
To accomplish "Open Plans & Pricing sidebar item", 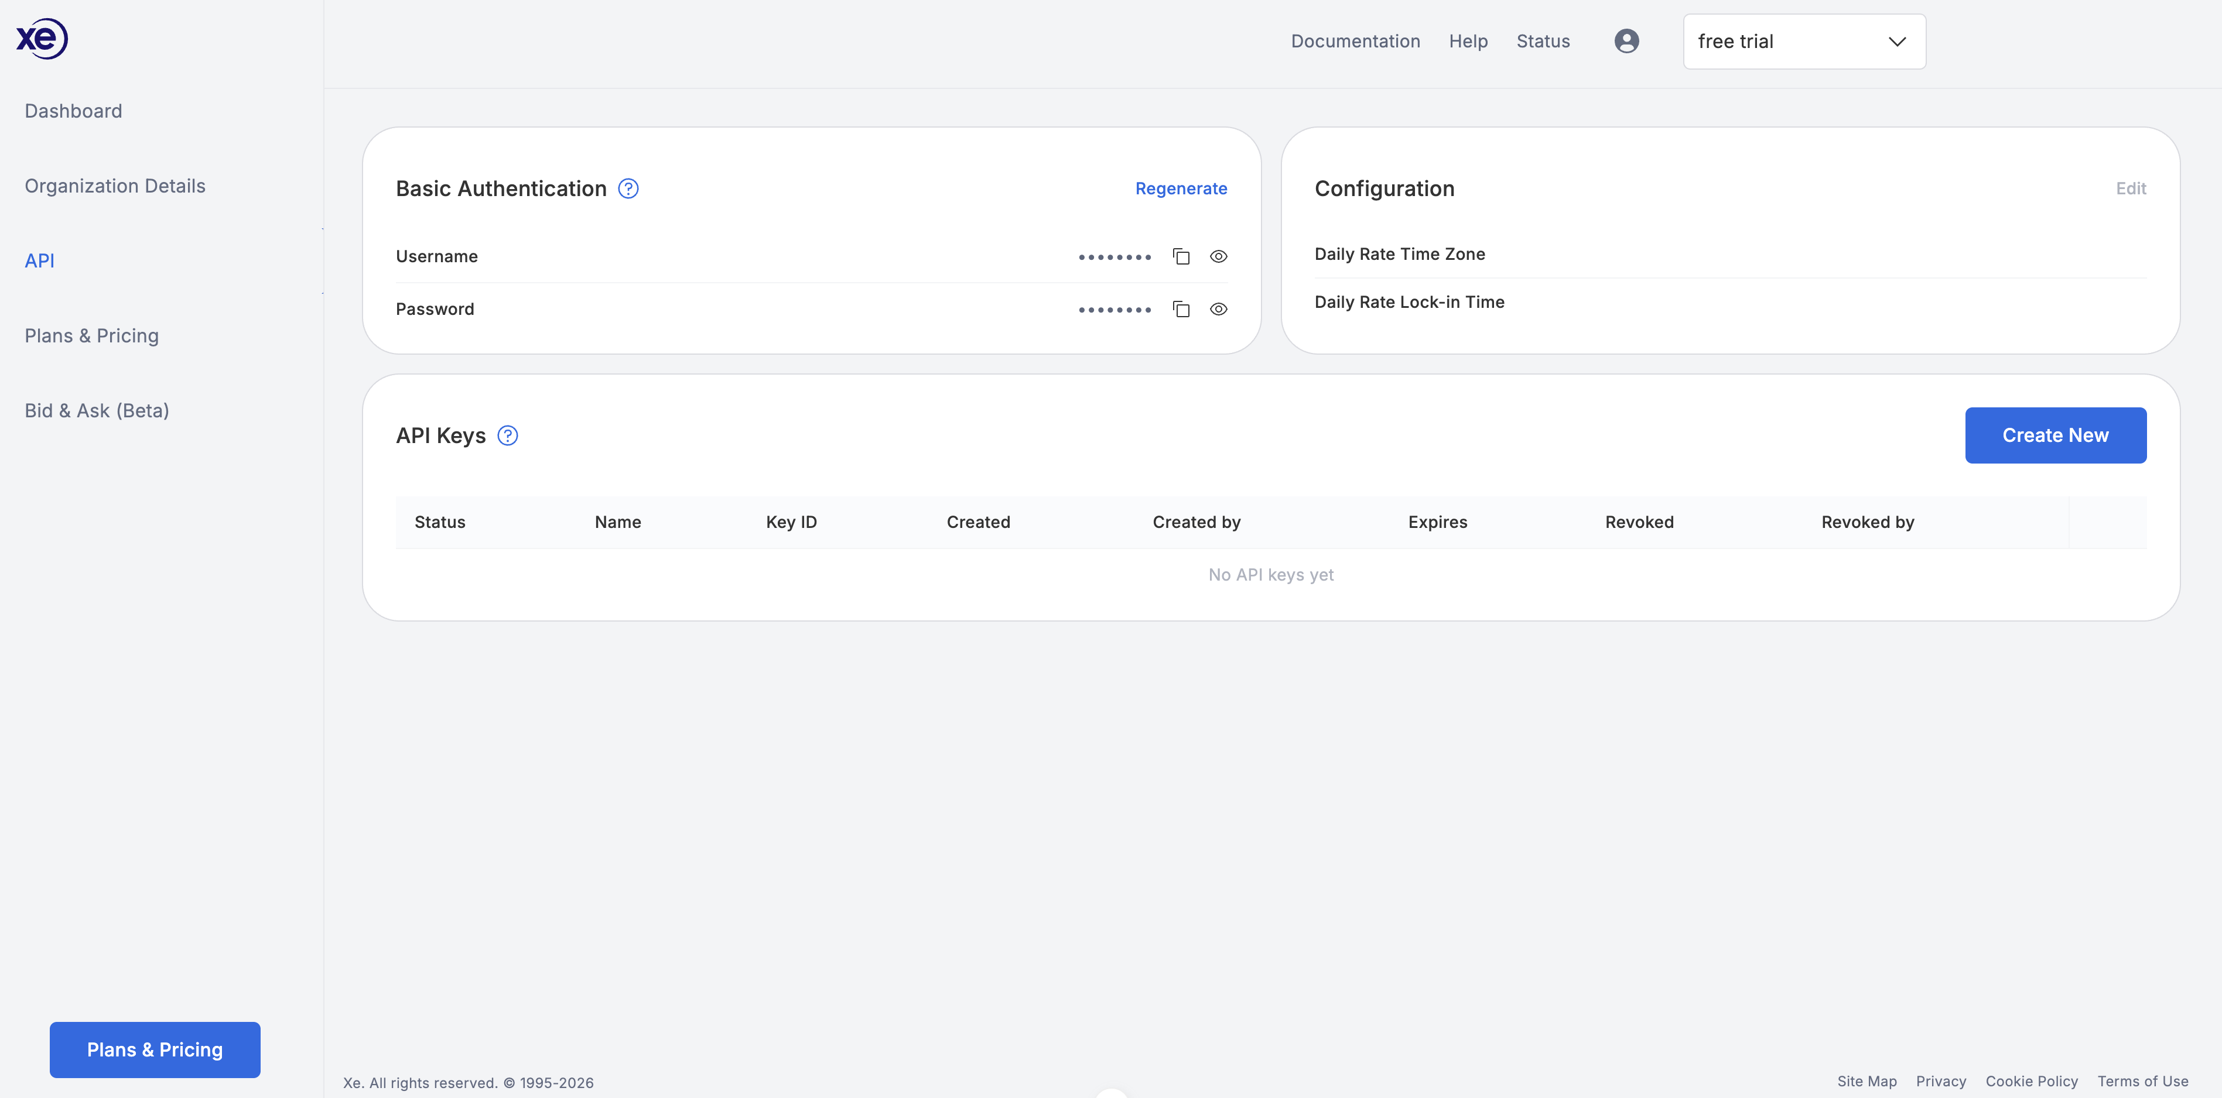I will (91, 336).
